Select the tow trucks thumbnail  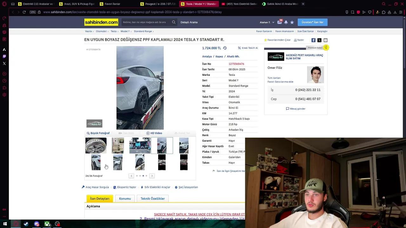point(140,145)
